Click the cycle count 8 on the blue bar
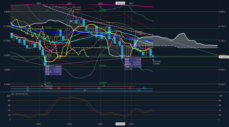The height and width of the screenshot is (127, 229). (x=144, y=88)
